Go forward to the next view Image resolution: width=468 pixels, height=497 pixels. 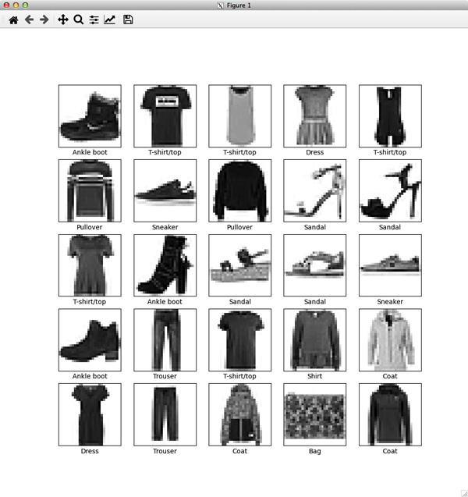tap(44, 20)
